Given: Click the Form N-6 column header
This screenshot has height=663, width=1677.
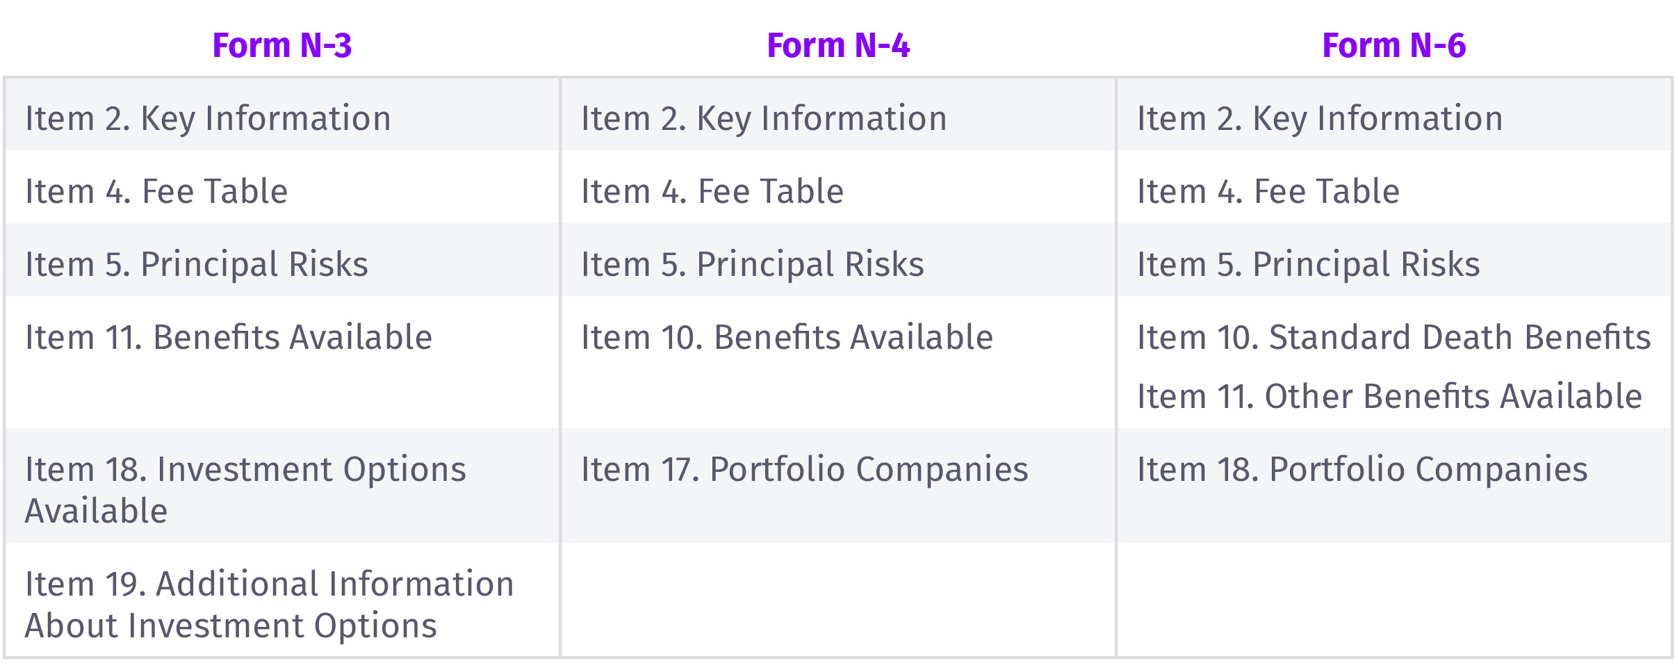Looking at the screenshot, I should coord(1394,46).
